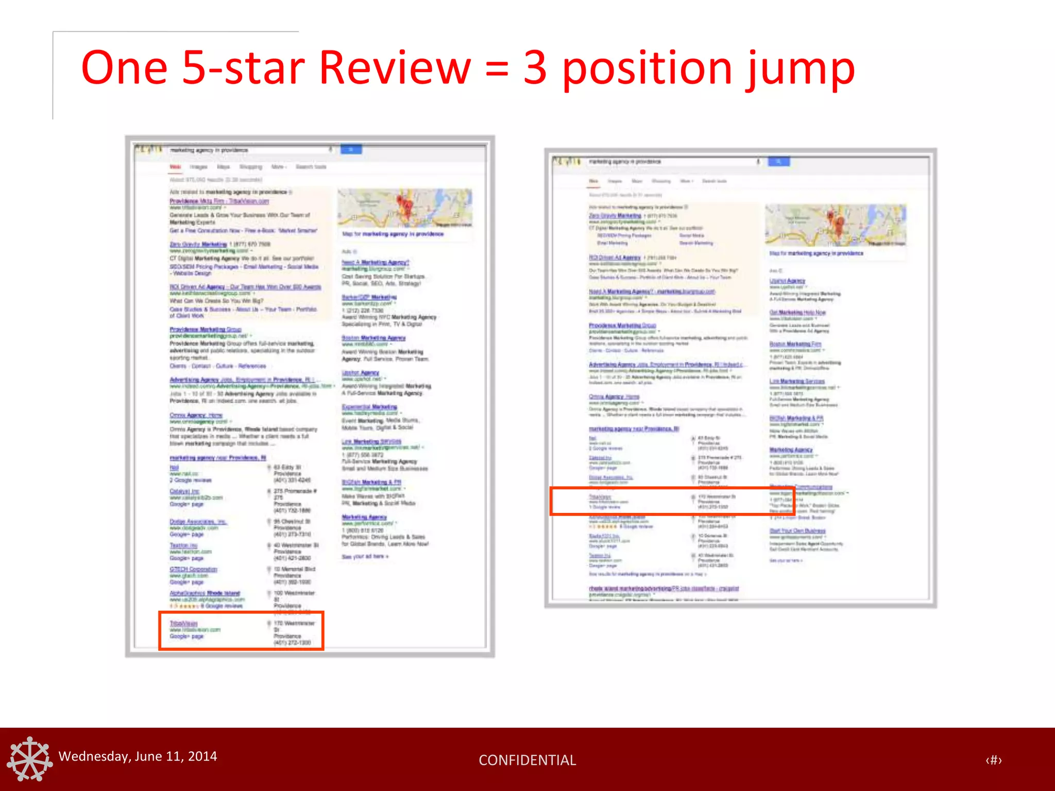This screenshot has width=1055, height=791.
Task: Open Omnia Agency: Home result in left screenshot
Action: (x=196, y=415)
